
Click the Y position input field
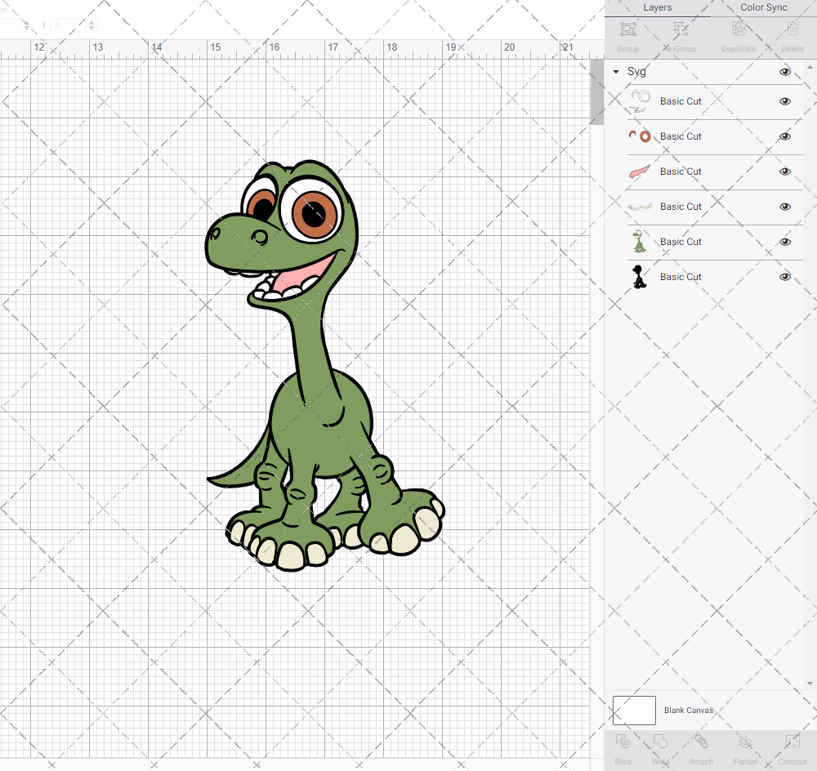click(69, 25)
